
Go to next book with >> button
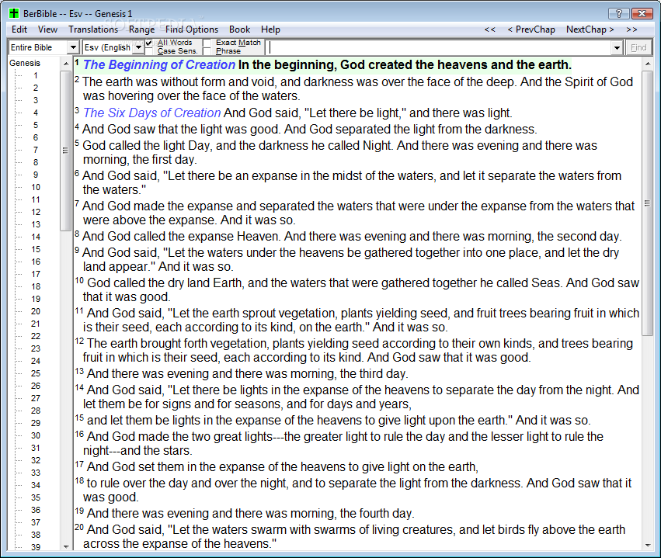click(x=631, y=29)
